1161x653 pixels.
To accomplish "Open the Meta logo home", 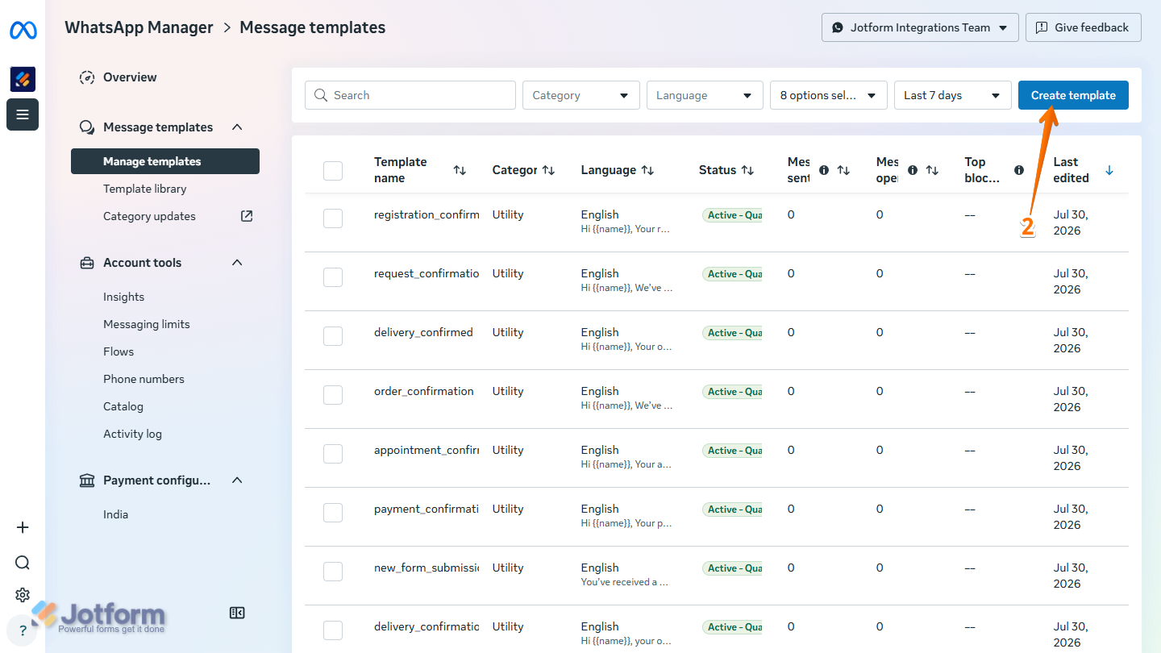I will [x=23, y=31].
